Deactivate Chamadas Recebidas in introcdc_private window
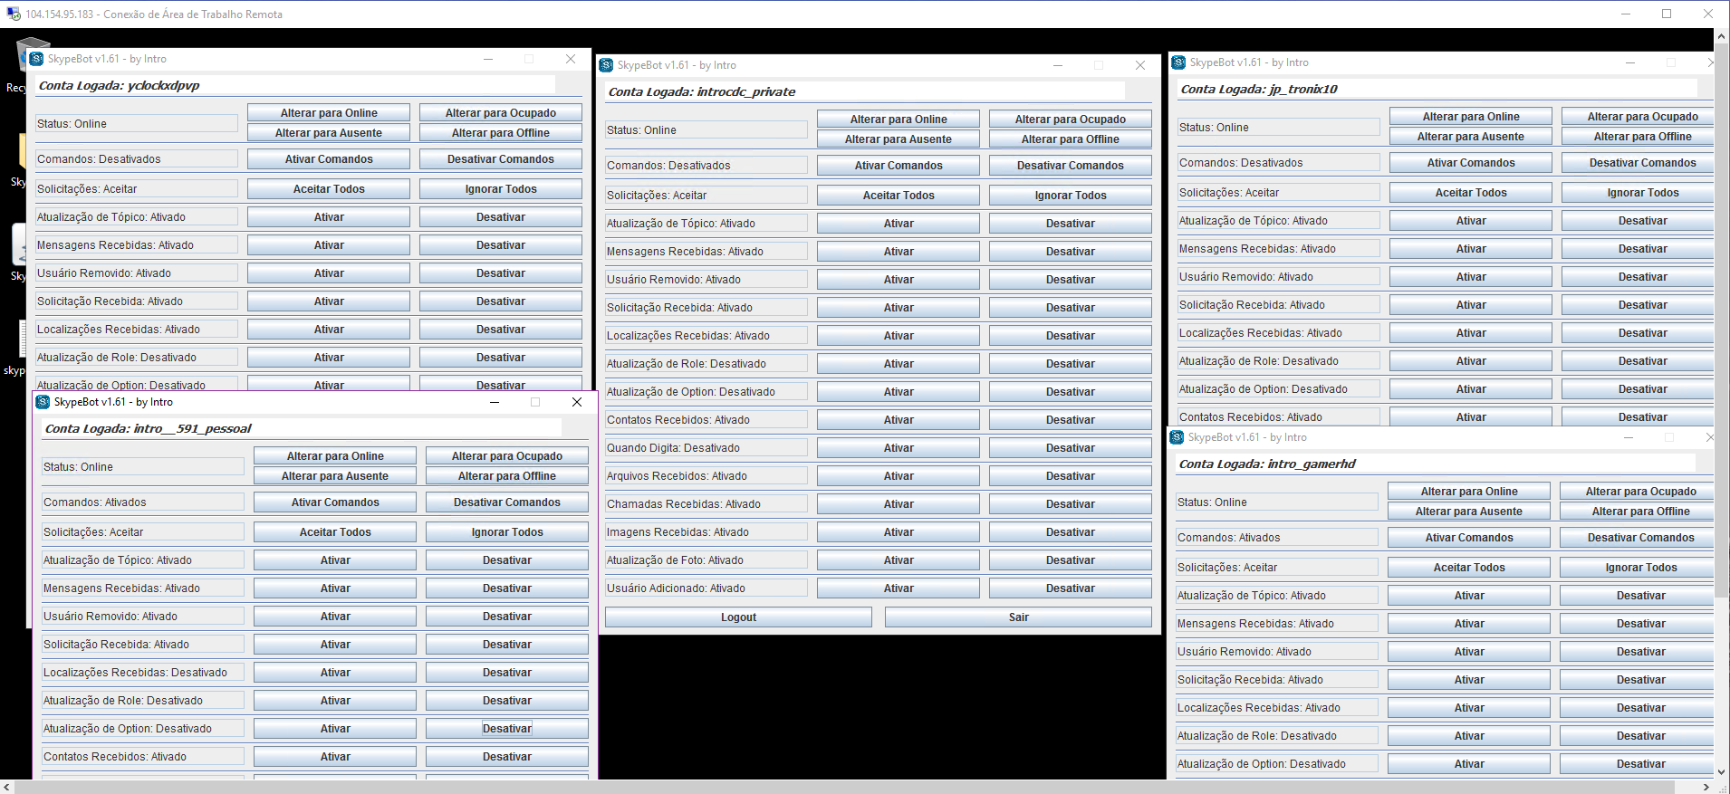 click(1071, 504)
